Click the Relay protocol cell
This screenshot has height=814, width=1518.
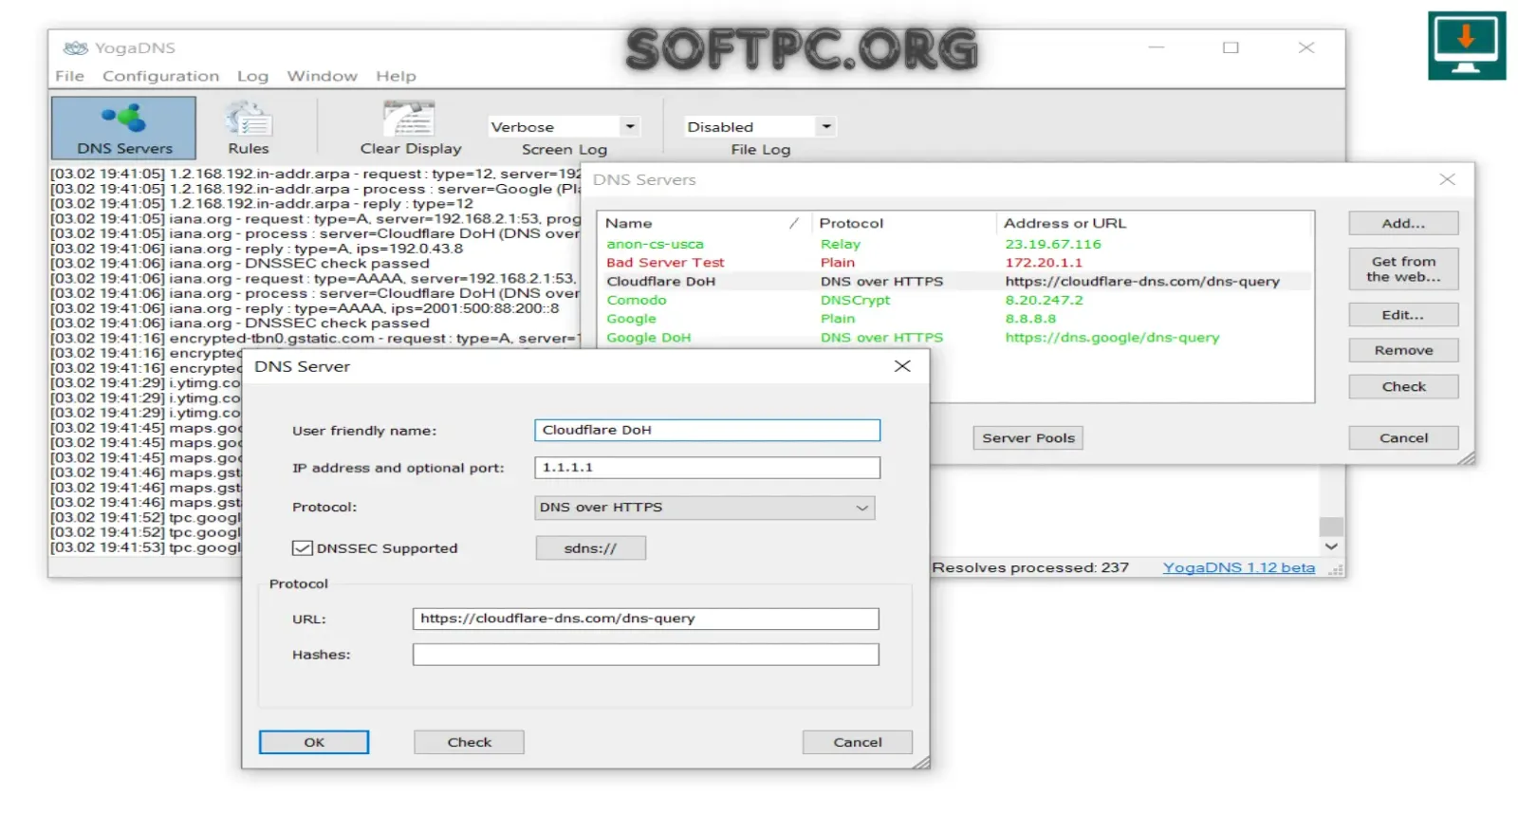click(841, 244)
